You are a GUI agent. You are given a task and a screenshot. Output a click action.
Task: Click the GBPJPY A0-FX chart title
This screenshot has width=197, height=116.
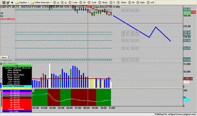[x=60, y=7]
